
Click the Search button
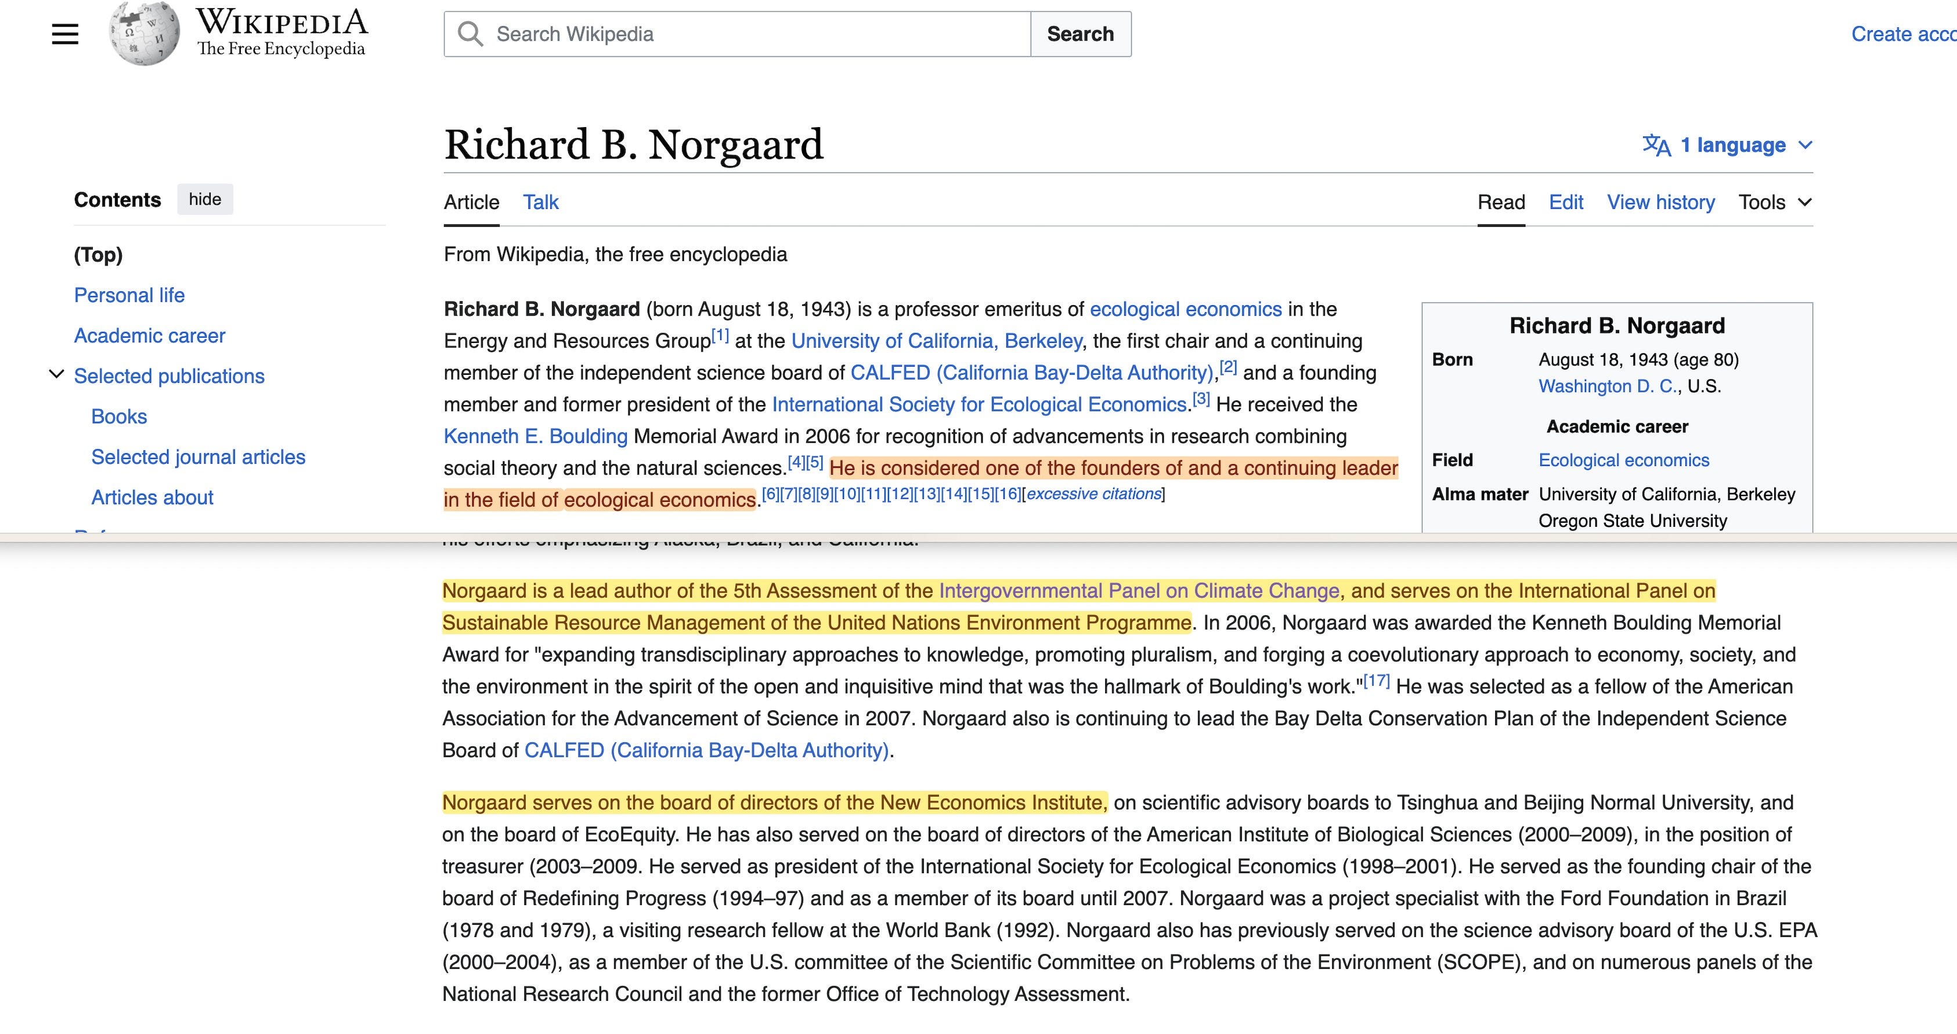1080,34
